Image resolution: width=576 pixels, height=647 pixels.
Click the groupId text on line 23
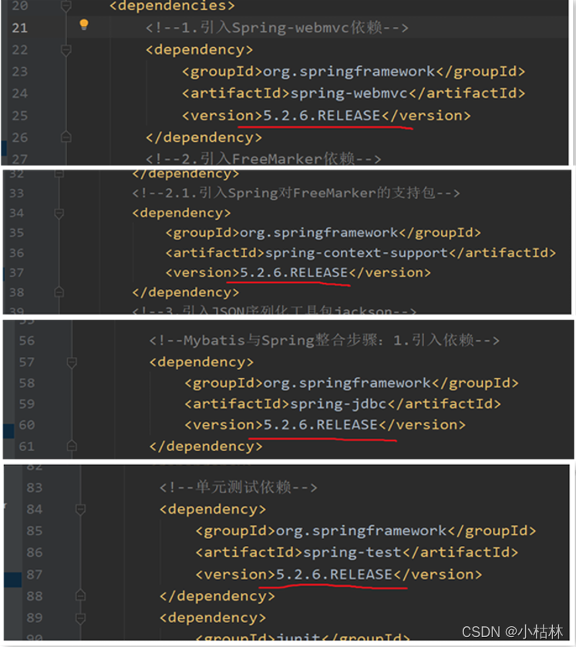[x=354, y=72]
